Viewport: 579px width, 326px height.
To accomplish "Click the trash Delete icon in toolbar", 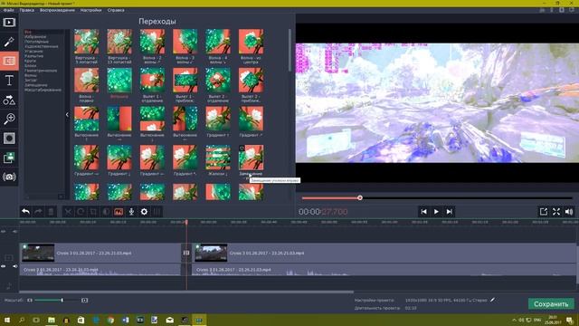I will tap(51, 211).
